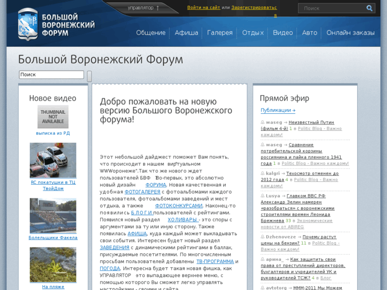Open the Блог link after the арина_ post
Viewport: 387px width, 290px height.
[326, 278]
